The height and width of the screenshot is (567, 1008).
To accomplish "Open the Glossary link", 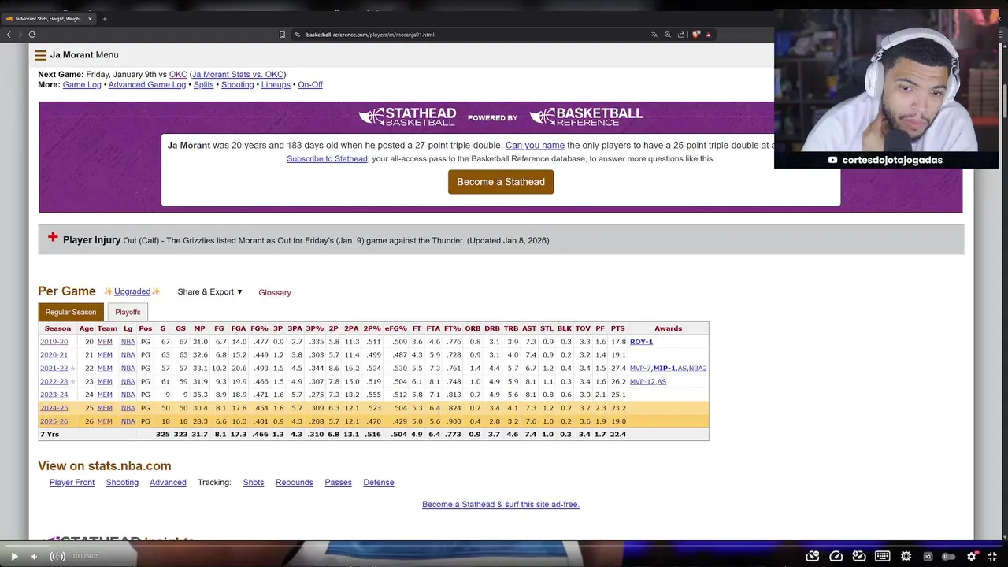I will pyautogui.click(x=275, y=292).
